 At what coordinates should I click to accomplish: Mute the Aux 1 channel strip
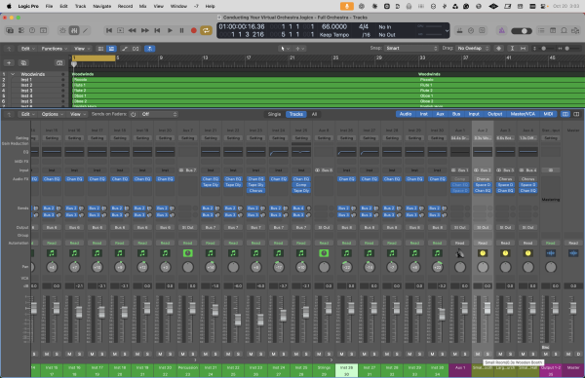[x=454, y=354]
